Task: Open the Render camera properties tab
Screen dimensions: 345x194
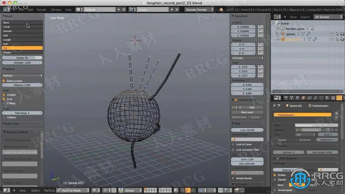Action: pyautogui.click(x=286, y=98)
